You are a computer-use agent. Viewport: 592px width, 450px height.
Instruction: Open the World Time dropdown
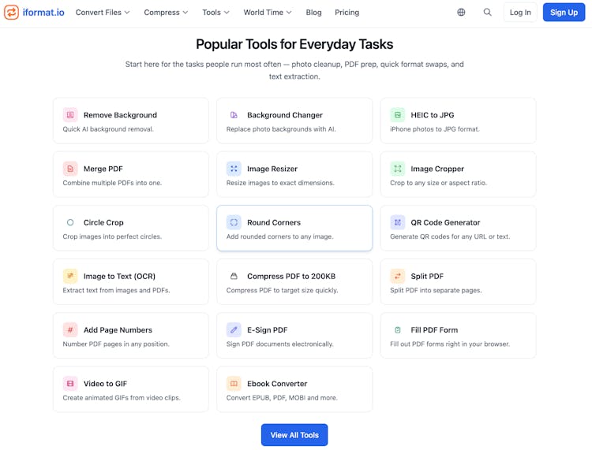click(x=267, y=13)
